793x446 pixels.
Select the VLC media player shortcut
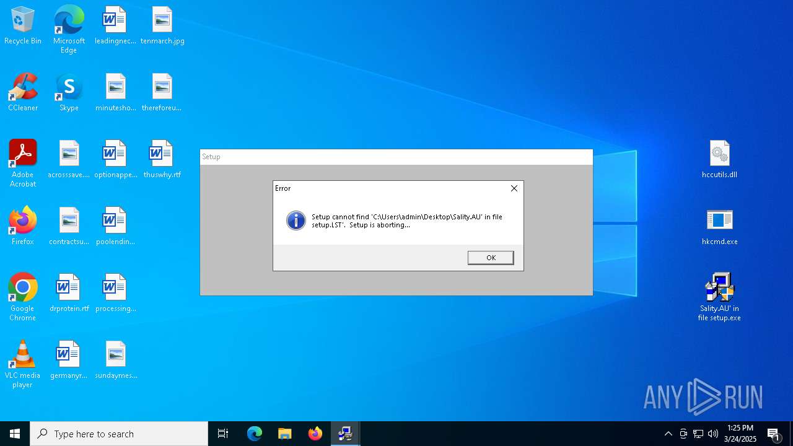pyautogui.click(x=23, y=364)
